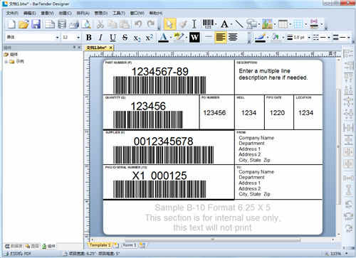This screenshot has height=258, width=356.
Task: Open the font name dropdown
Action: (57, 38)
